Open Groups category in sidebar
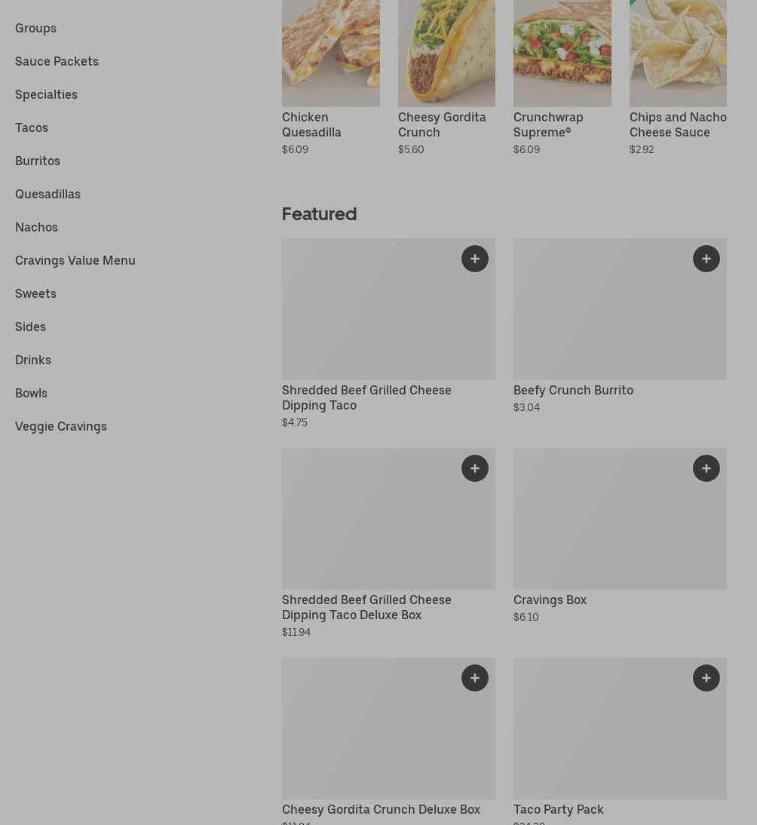The image size is (757, 825). point(35,28)
